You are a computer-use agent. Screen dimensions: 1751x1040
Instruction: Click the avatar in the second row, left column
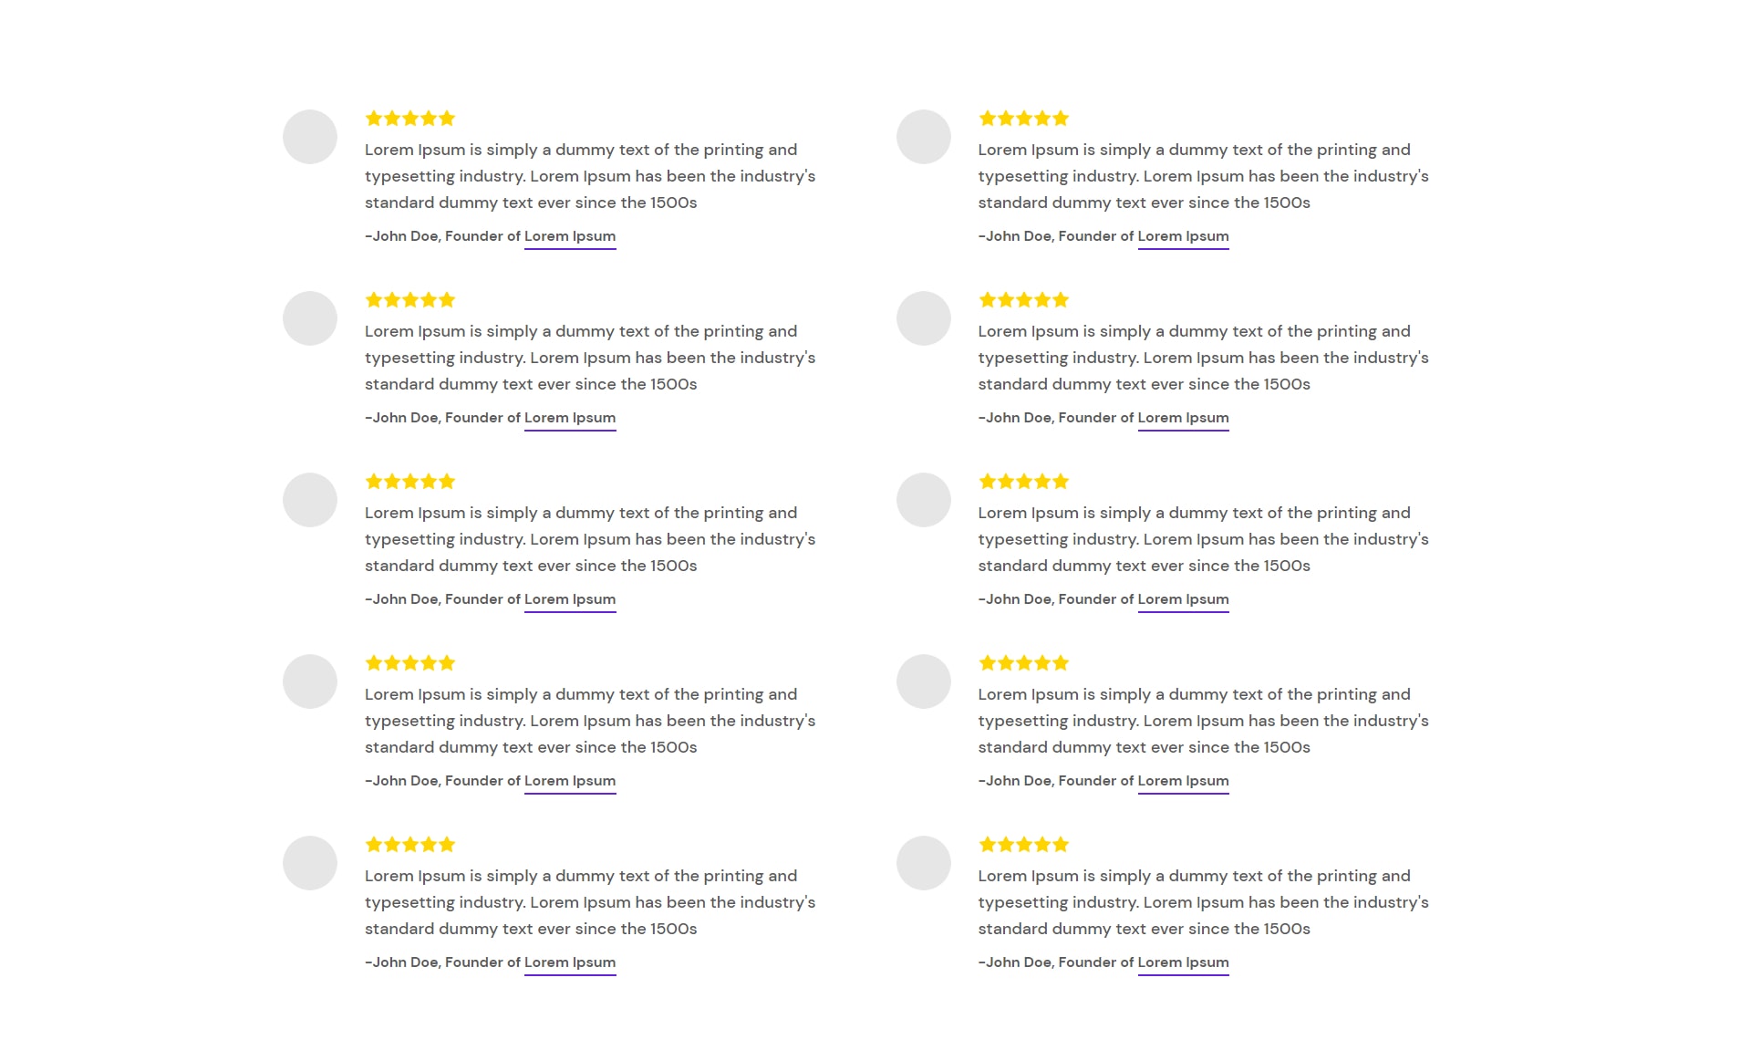310,318
